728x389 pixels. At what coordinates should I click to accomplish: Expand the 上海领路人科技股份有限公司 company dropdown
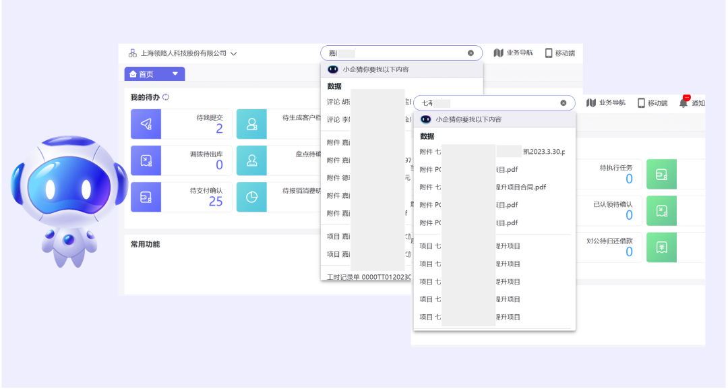[x=234, y=53]
